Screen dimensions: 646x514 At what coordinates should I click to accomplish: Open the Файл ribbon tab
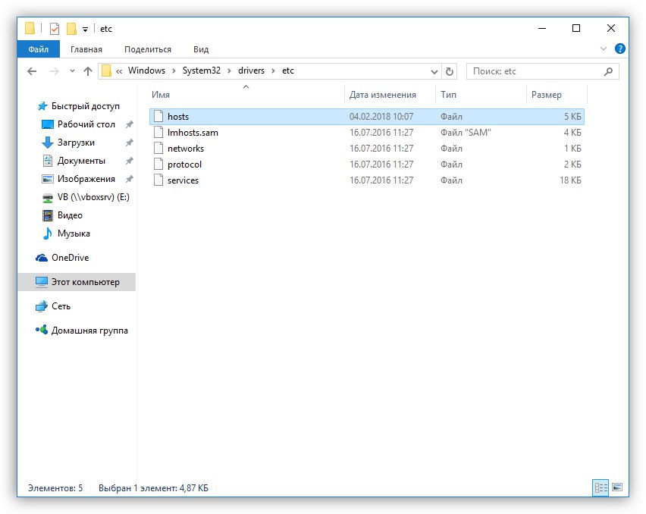click(x=39, y=49)
